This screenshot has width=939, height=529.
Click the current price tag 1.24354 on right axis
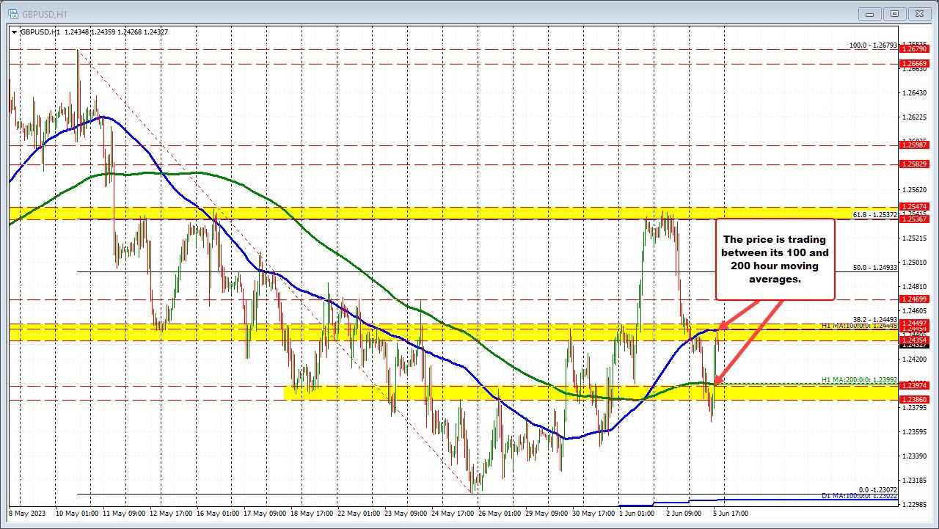916,340
